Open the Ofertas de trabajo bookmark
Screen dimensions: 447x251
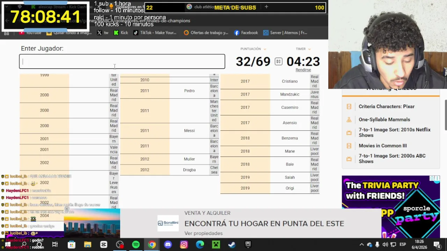click(206, 33)
